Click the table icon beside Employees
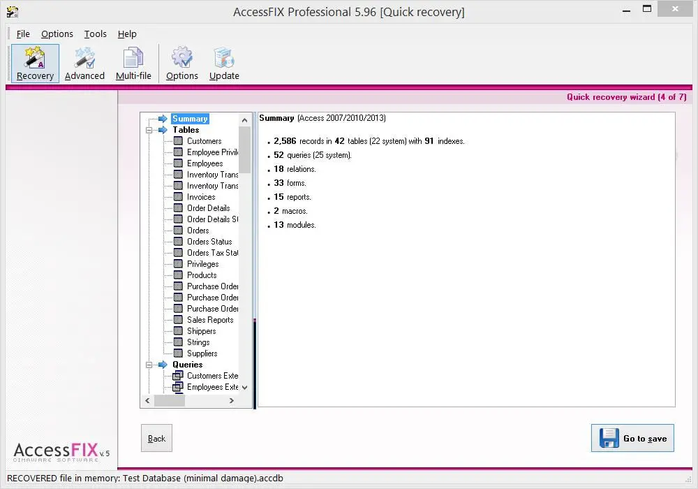 178,163
